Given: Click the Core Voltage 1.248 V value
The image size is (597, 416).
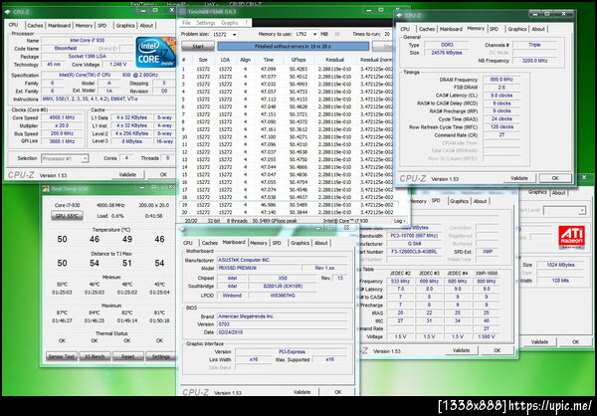Looking at the screenshot, I should (117, 65).
